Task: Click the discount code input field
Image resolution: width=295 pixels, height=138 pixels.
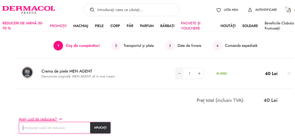Action: pyautogui.click(x=54, y=128)
